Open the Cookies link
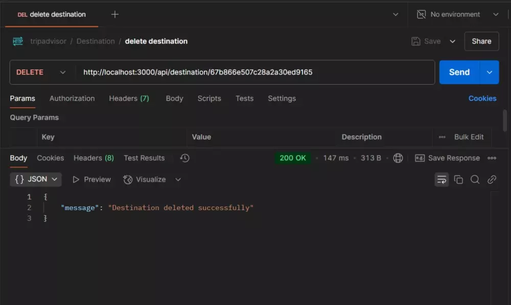Image resolution: width=511 pixels, height=305 pixels. pyautogui.click(x=482, y=98)
